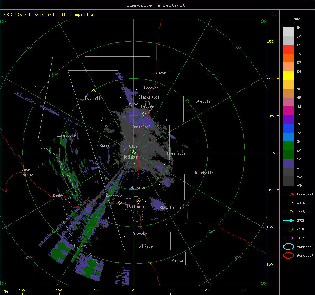
Task: Click the yellow diamond marker at radar center
Action: coord(134,153)
